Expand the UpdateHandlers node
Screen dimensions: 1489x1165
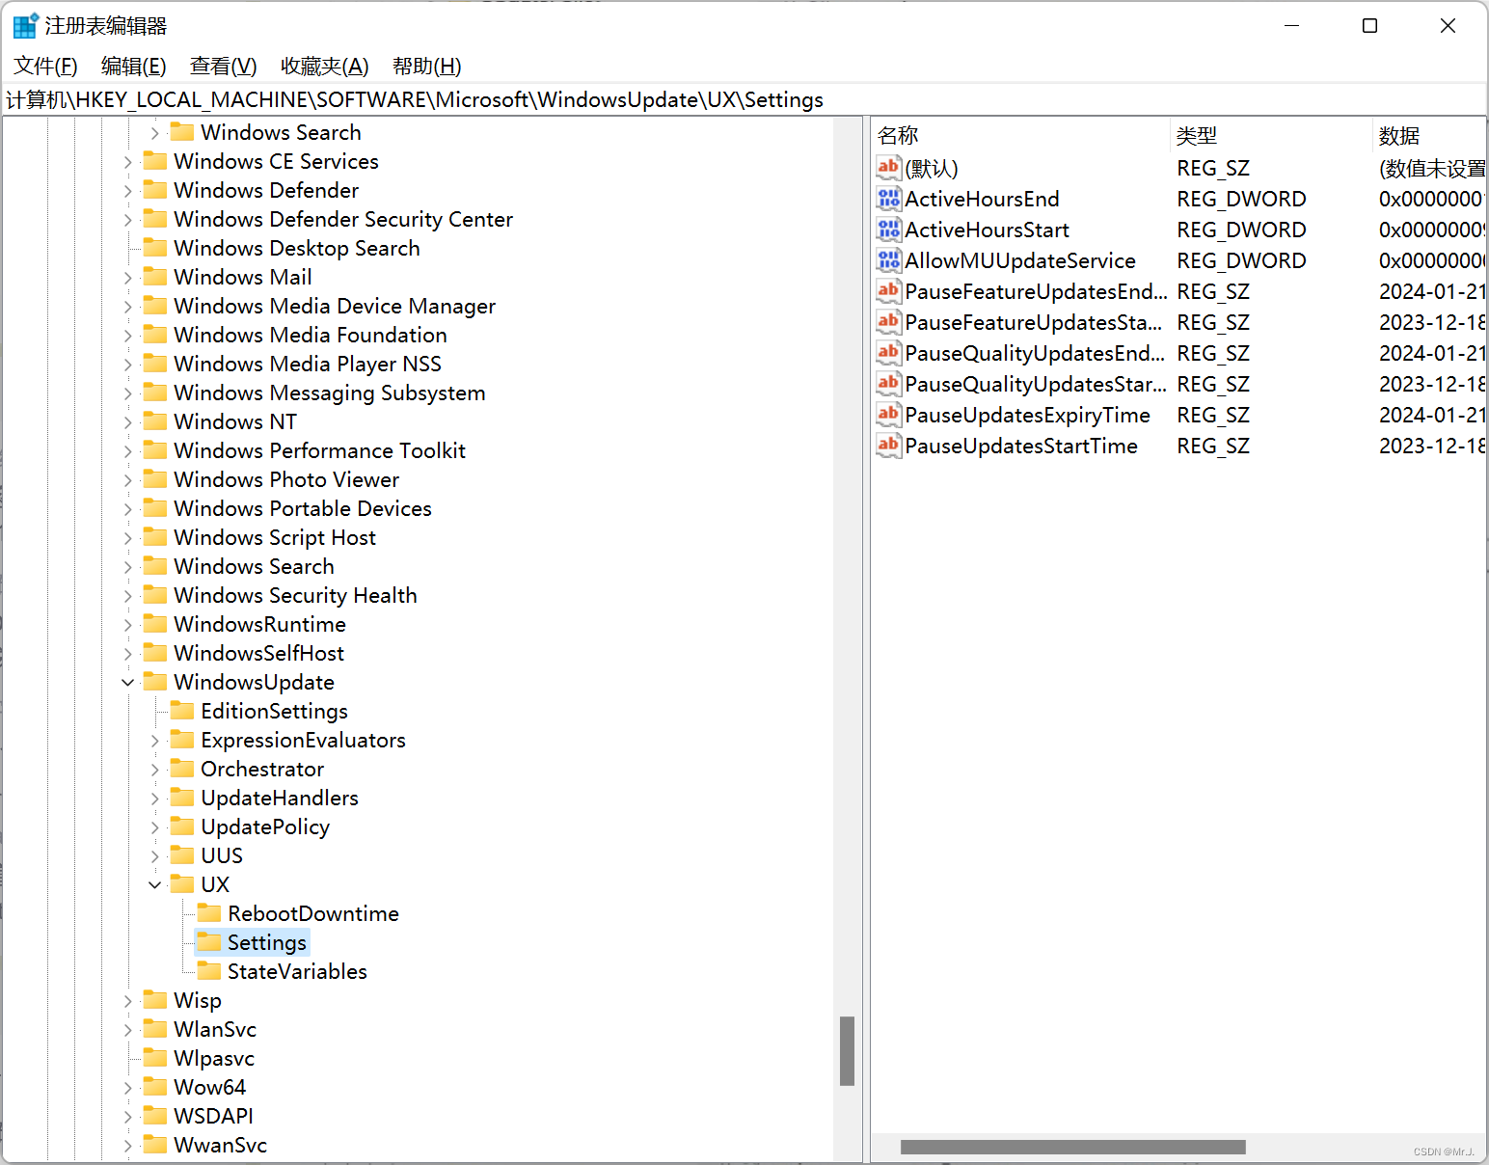click(155, 799)
